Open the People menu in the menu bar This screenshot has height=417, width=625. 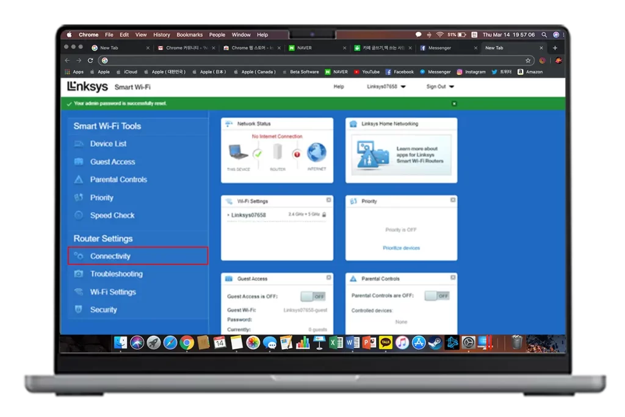point(217,35)
